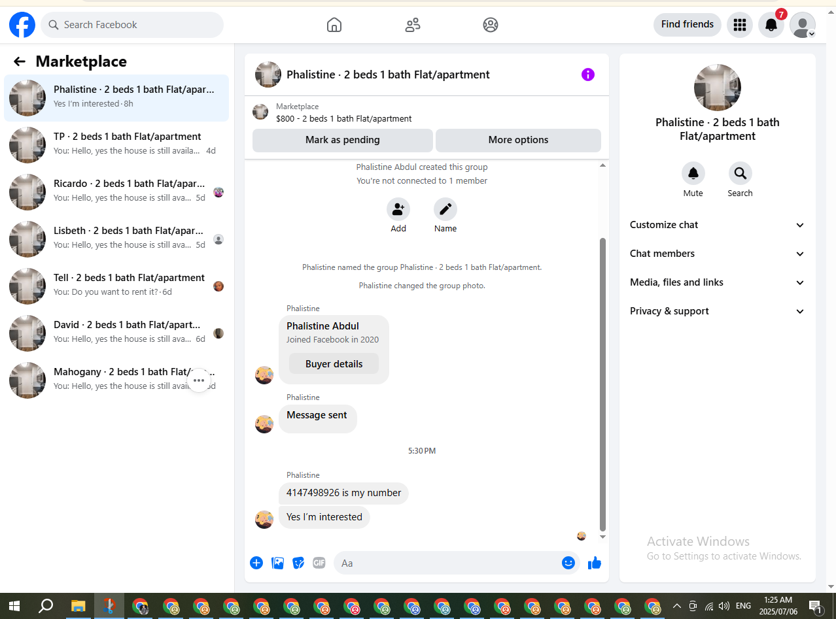
Task: Expand Privacy & support section
Action: tap(718, 311)
